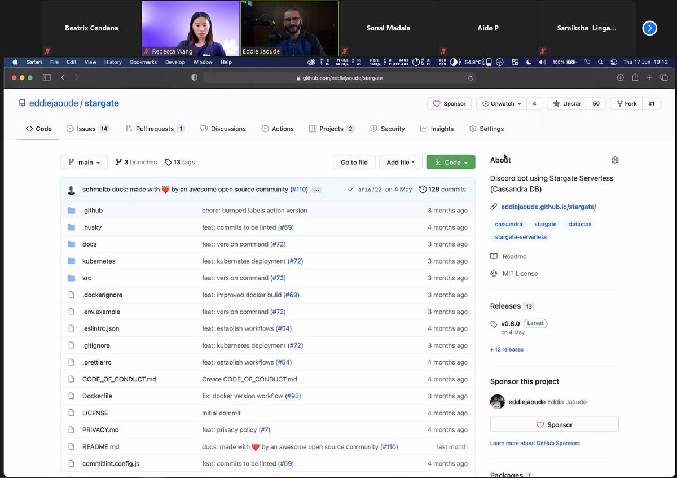Click the Readme book icon

click(494, 257)
